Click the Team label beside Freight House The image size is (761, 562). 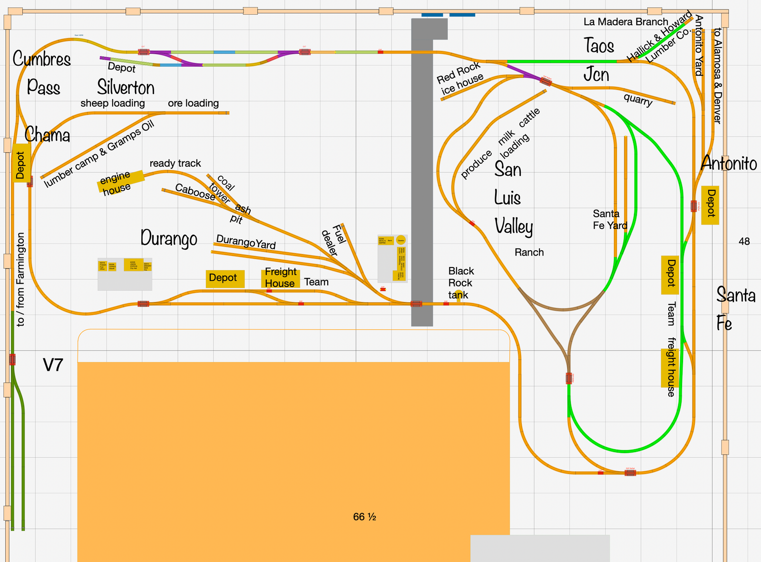[x=316, y=282]
